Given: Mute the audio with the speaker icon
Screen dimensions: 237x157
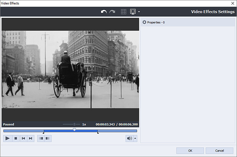Looking at the screenshot, I should (x=129, y=138).
